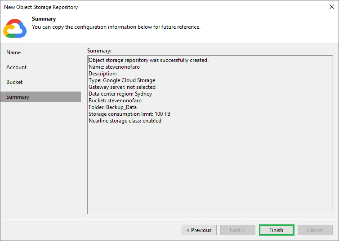Click the dialog title bar text
This screenshot has width=339, height=241.
pos(41,7)
